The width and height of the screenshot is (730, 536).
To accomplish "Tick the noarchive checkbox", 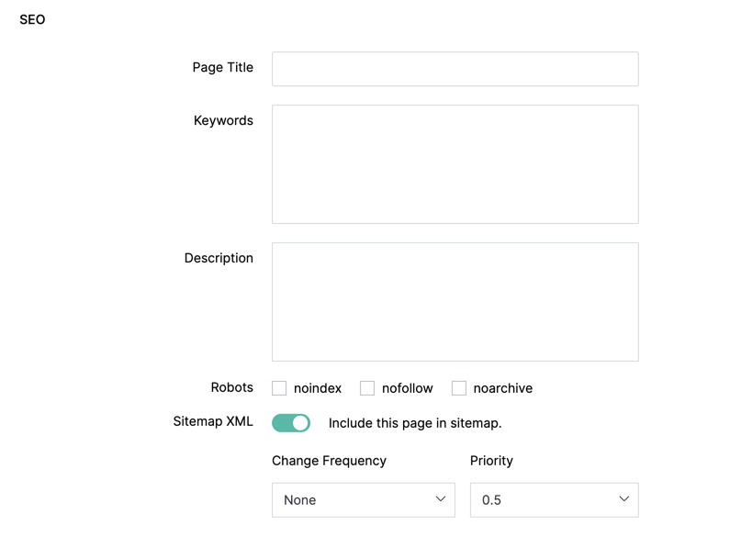I will [459, 388].
